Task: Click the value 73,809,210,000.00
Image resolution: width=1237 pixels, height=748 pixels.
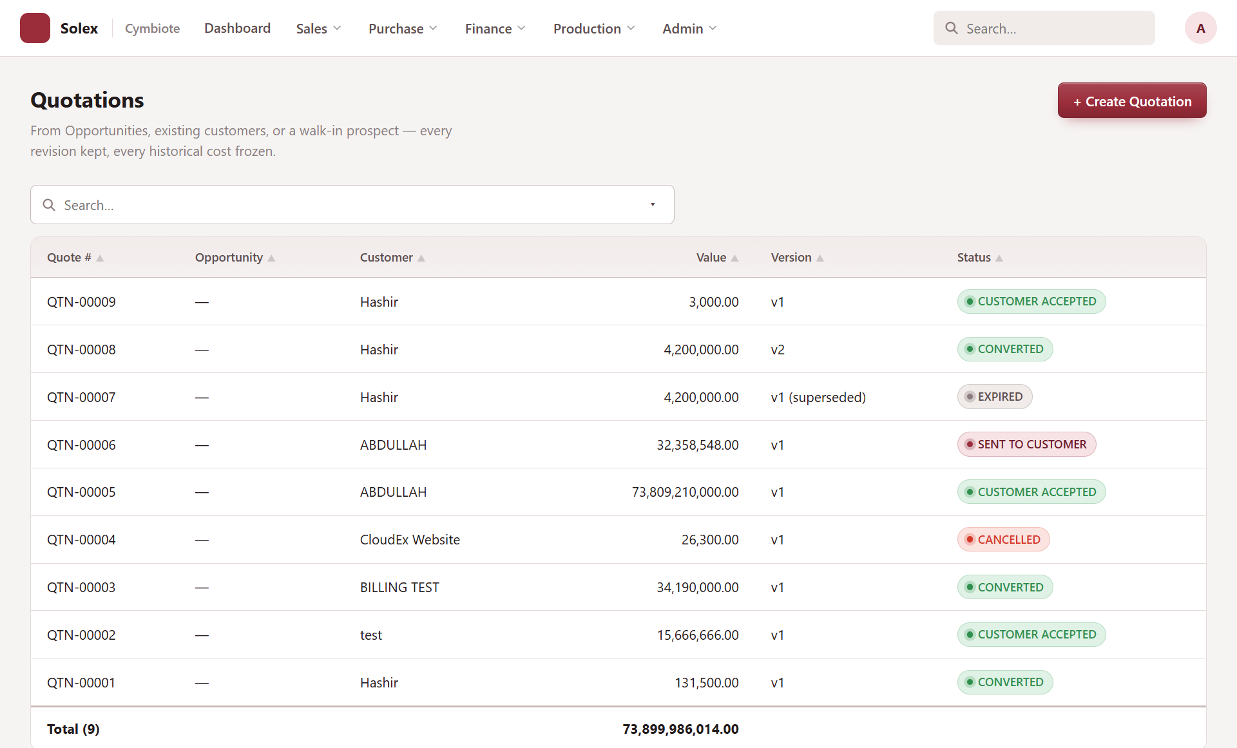Action: click(685, 492)
